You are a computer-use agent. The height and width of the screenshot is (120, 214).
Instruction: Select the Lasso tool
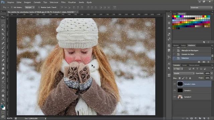(x=3, y=26)
